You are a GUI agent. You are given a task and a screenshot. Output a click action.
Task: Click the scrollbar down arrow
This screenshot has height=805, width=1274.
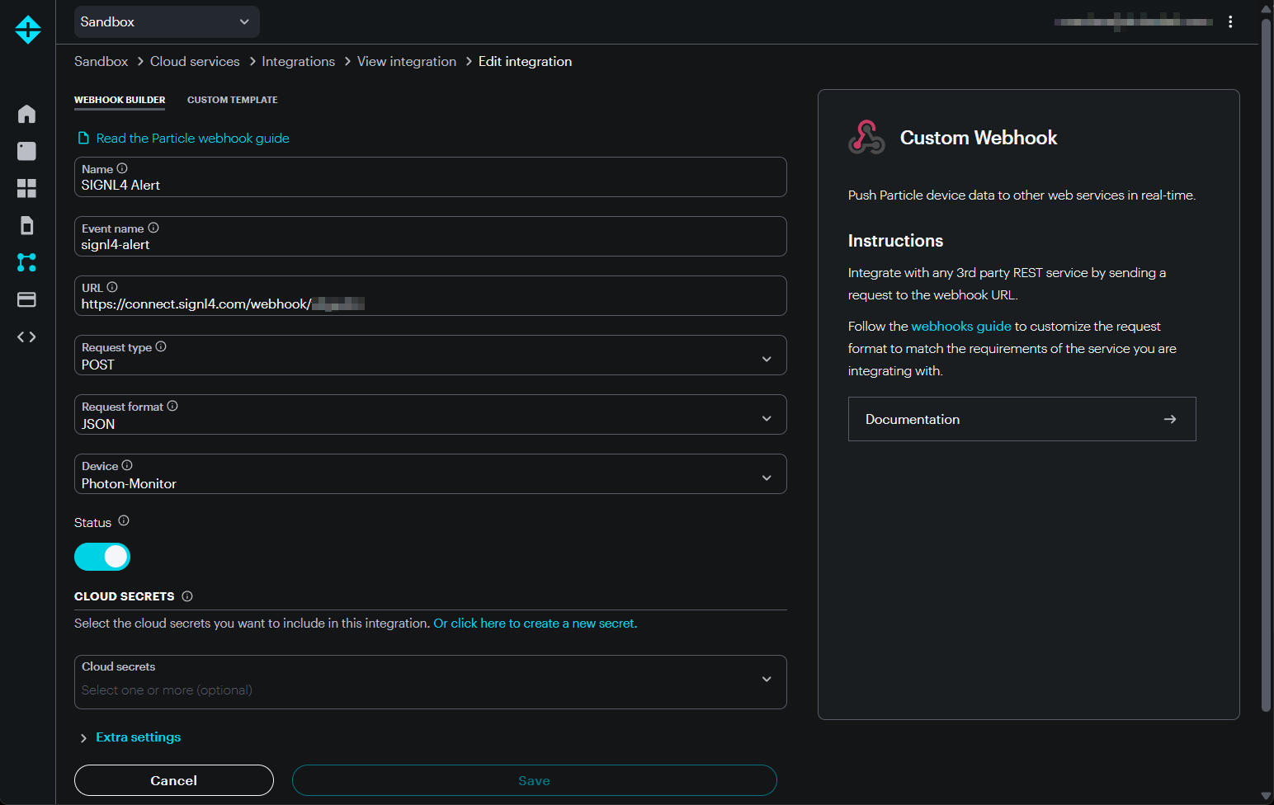click(1266, 797)
